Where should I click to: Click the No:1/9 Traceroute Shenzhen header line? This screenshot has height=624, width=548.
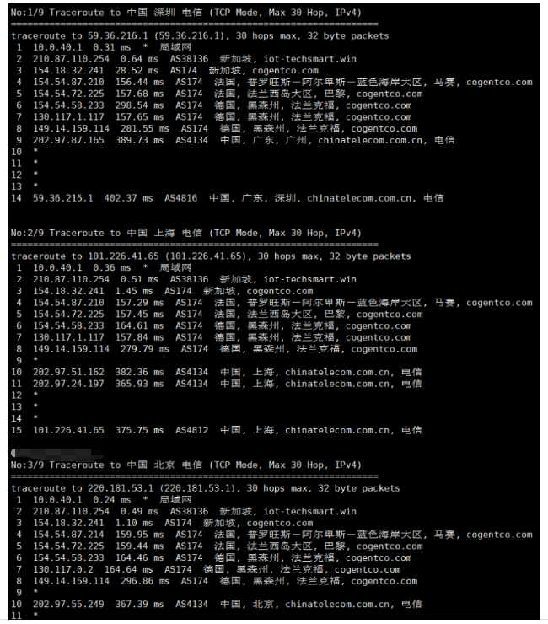point(185,13)
